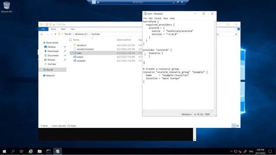The image size is (276, 155).
Task: Open Task View from the taskbar
Action: [22, 151]
